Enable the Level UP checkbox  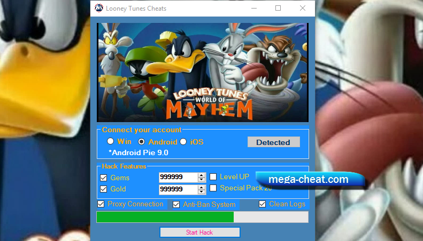(x=213, y=176)
